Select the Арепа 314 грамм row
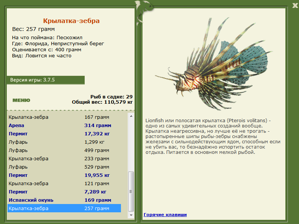This screenshot has width=299, height=224. point(64,126)
